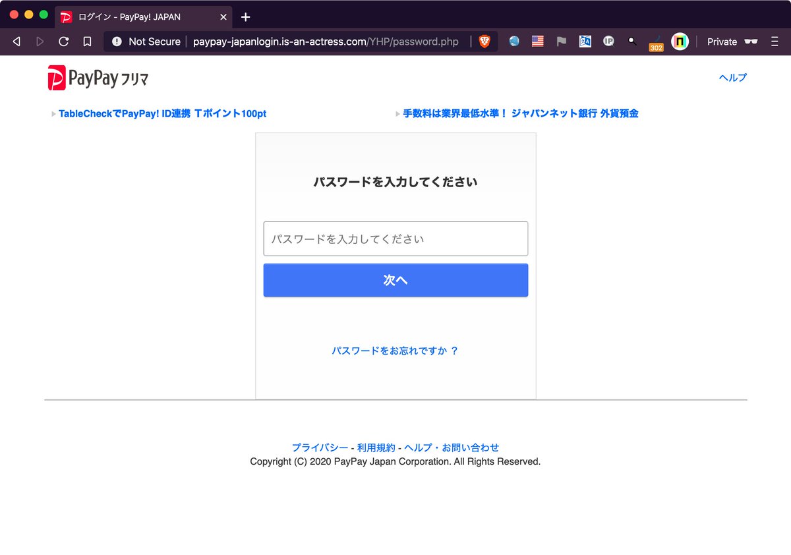This screenshot has width=791, height=555.
Task: Open the 利用規約 footer link
Action: (x=376, y=448)
